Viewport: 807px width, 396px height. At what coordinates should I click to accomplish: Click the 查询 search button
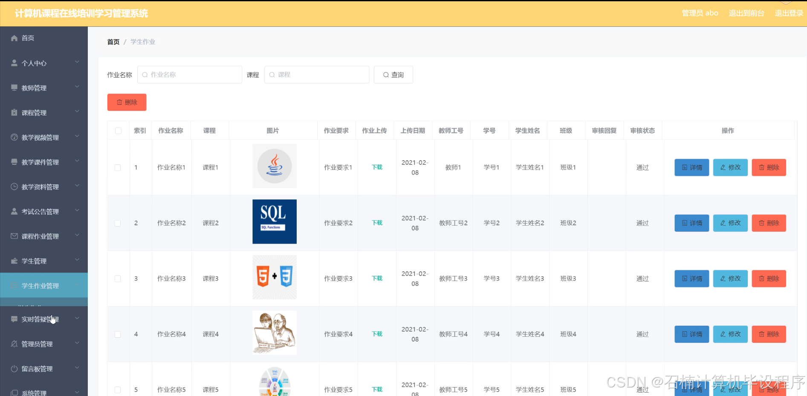[x=393, y=75]
